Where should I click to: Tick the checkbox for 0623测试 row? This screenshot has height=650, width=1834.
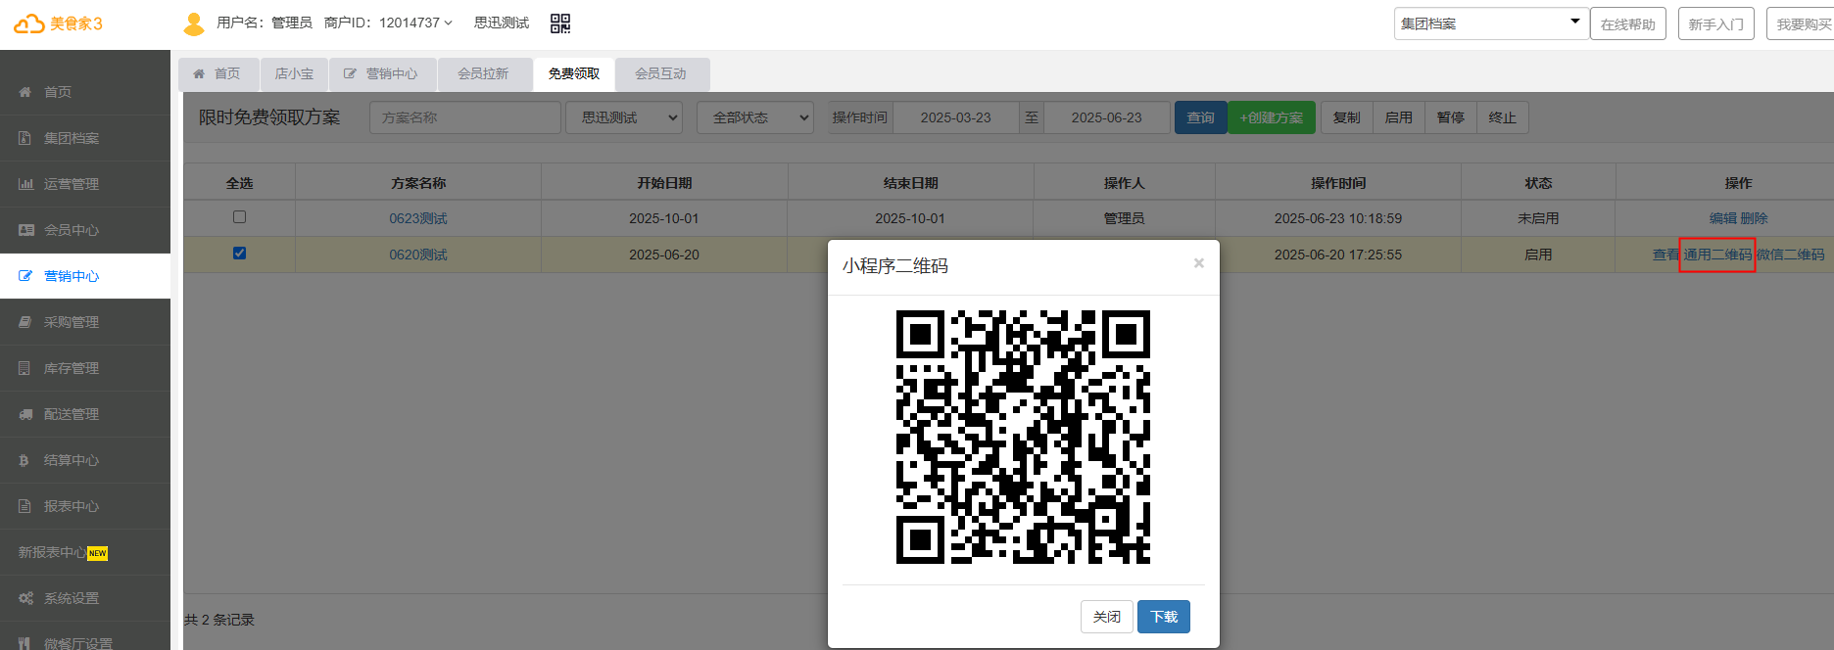(x=239, y=217)
